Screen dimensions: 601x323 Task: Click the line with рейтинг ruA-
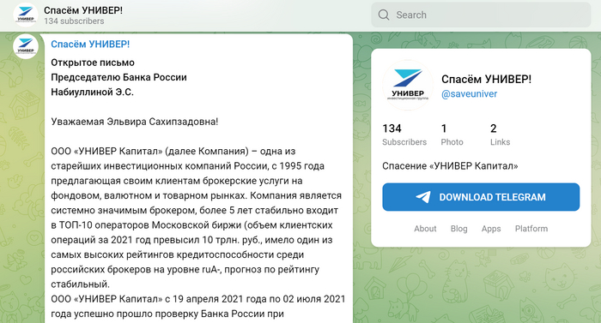[185, 269]
